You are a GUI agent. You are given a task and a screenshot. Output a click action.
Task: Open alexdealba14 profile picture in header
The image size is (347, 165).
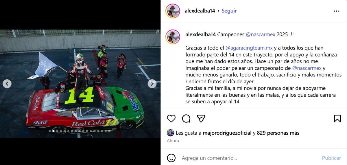click(x=173, y=11)
